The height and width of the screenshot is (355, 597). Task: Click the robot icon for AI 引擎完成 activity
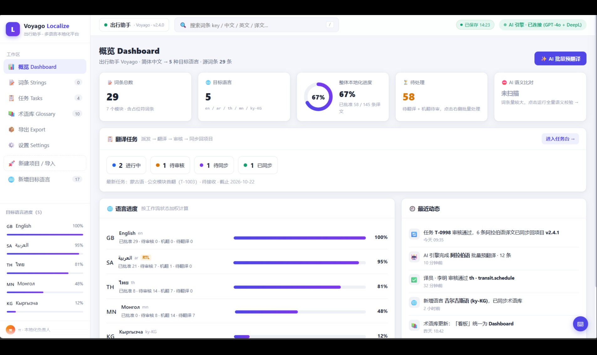coord(414,257)
